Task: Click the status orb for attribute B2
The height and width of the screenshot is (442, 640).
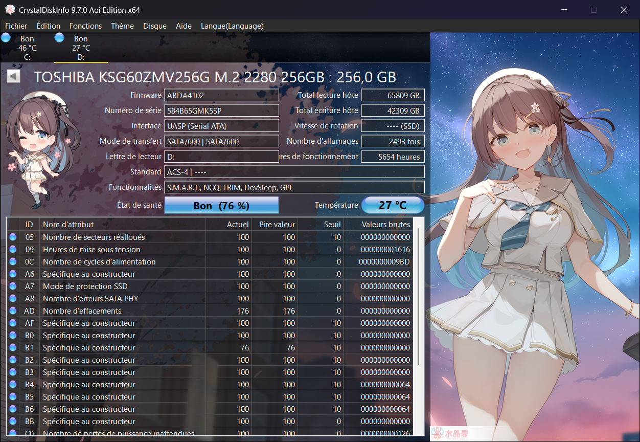Action: (13, 360)
